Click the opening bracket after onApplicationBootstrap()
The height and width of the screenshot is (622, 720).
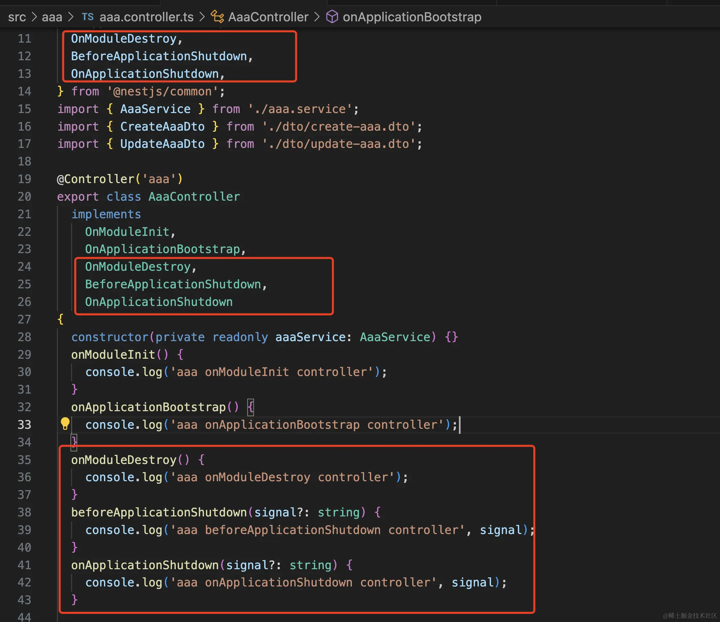click(x=250, y=407)
